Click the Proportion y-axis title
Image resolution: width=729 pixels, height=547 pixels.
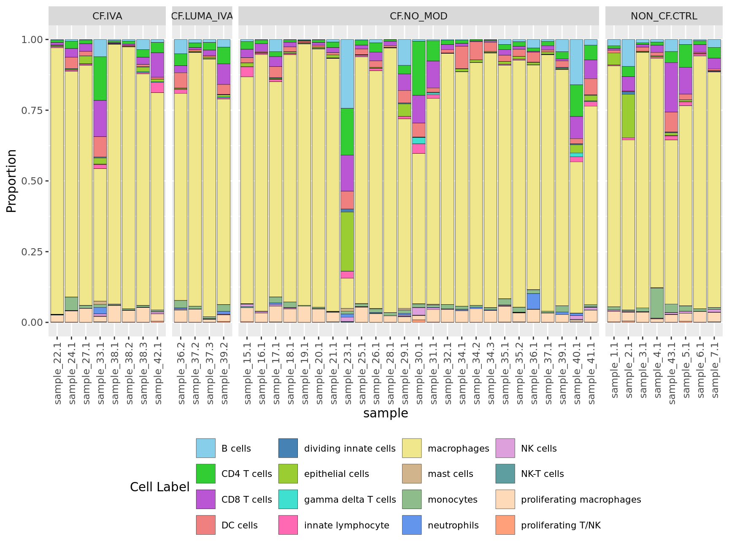[x=11, y=181]
